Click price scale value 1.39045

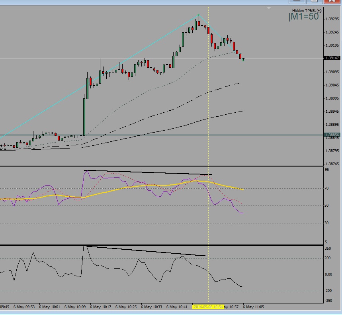click(332, 85)
